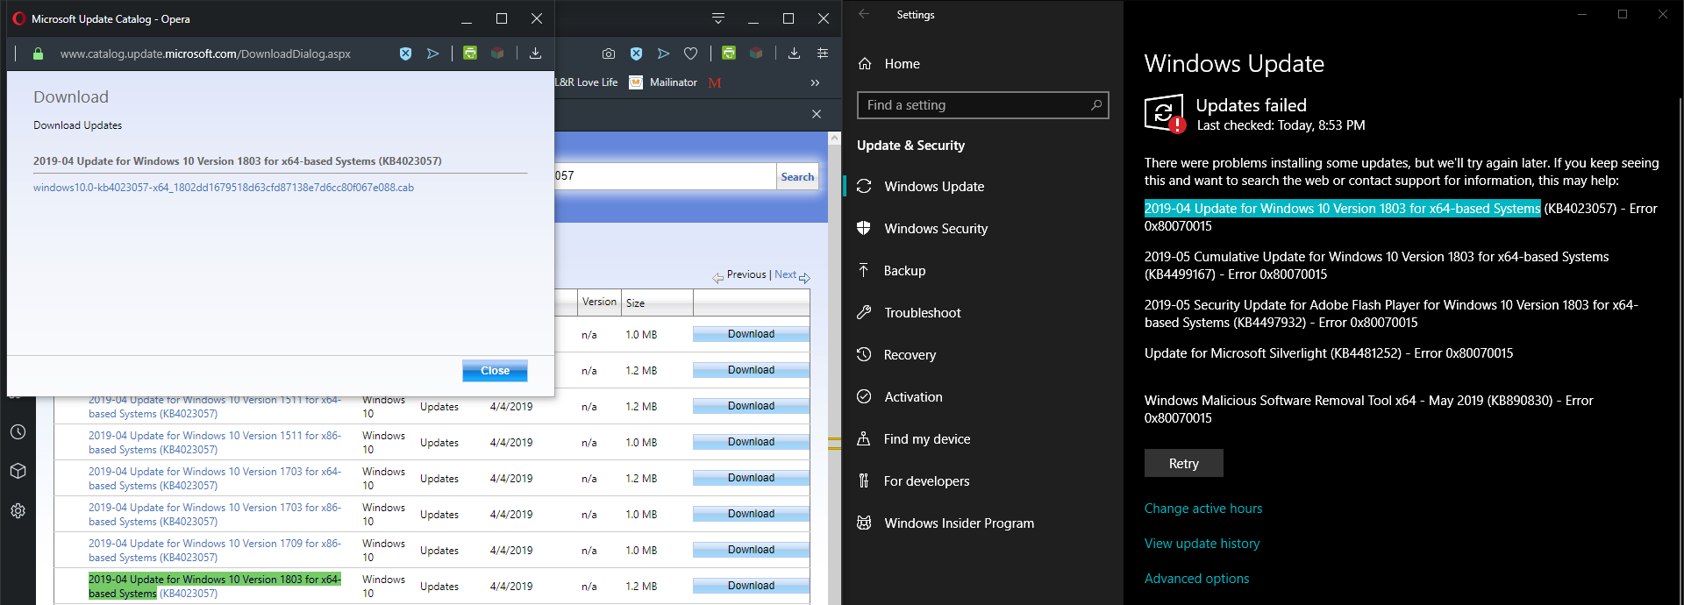Open Opera Easy Setup sliders icon
Screen dimensions: 1684x605
pyautogui.click(x=823, y=53)
